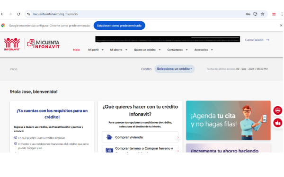Open the Selecciona un crédito dropdown
This screenshot has height=177, width=284.
coord(174,69)
